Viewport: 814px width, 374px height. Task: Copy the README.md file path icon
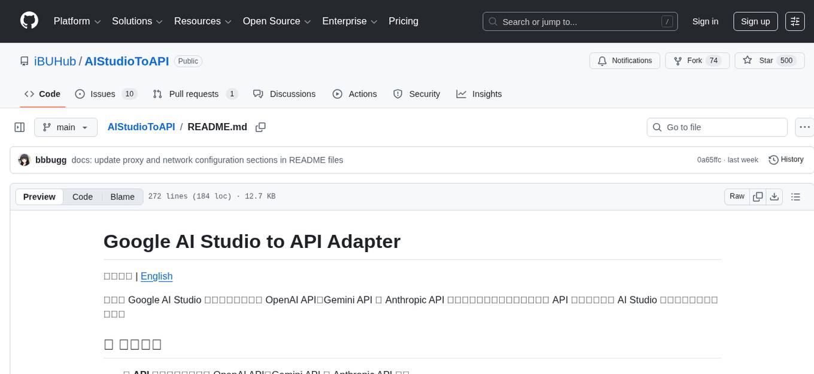pyautogui.click(x=260, y=127)
